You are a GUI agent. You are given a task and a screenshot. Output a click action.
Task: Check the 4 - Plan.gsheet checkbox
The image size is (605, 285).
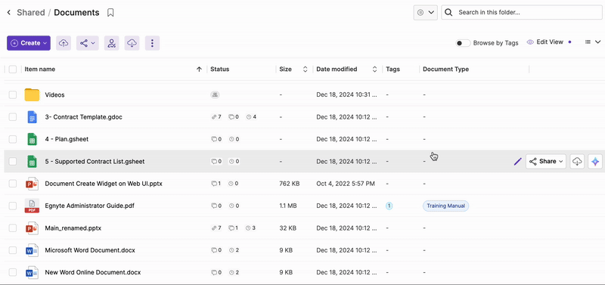(13, 139)
